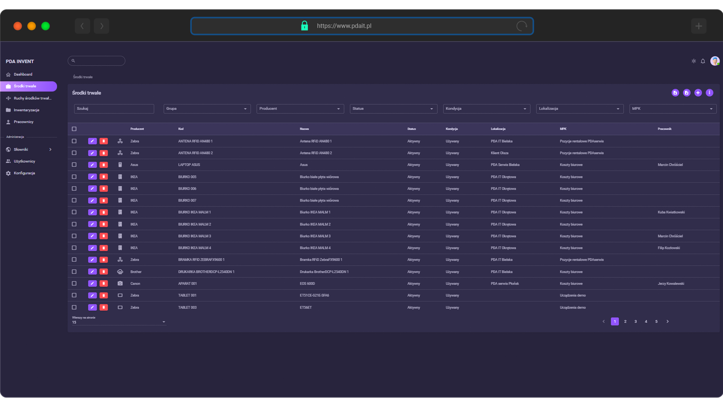This screenshot has width=723, height=407.
Task: Go to page 3 of the table
Action: tap(635, 321)
